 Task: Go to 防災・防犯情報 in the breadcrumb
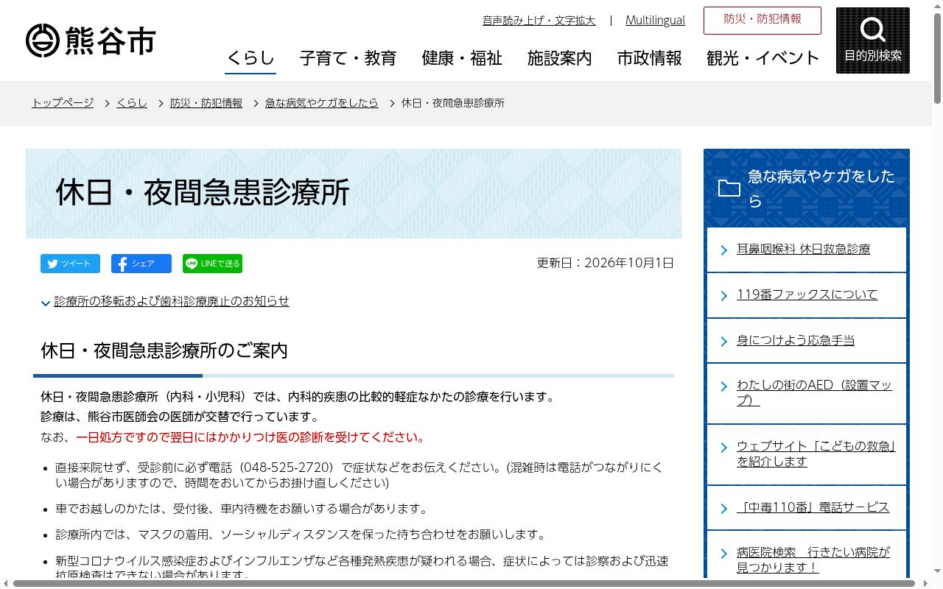pos(206,103)
